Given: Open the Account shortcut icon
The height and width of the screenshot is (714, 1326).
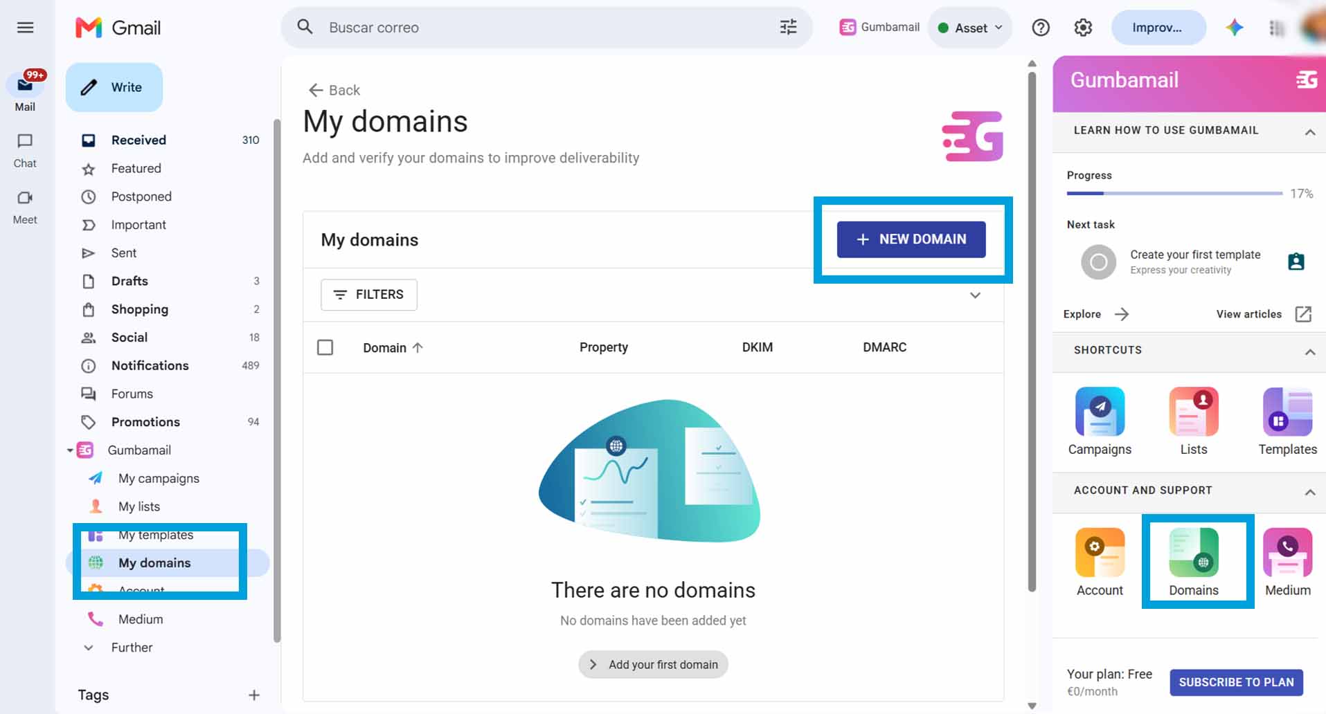Looking at the screenshot, I should 1100,552.
